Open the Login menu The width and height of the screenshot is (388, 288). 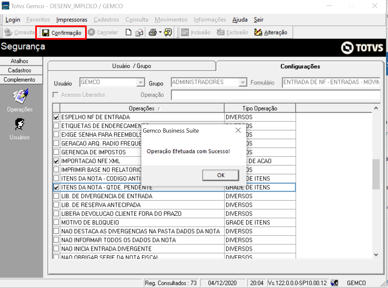pos(13,20)
